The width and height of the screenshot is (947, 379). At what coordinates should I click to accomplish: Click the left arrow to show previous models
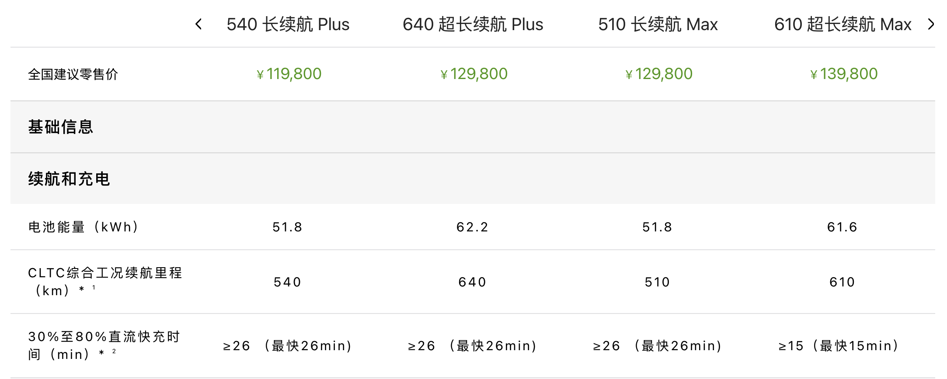point(198,24)
